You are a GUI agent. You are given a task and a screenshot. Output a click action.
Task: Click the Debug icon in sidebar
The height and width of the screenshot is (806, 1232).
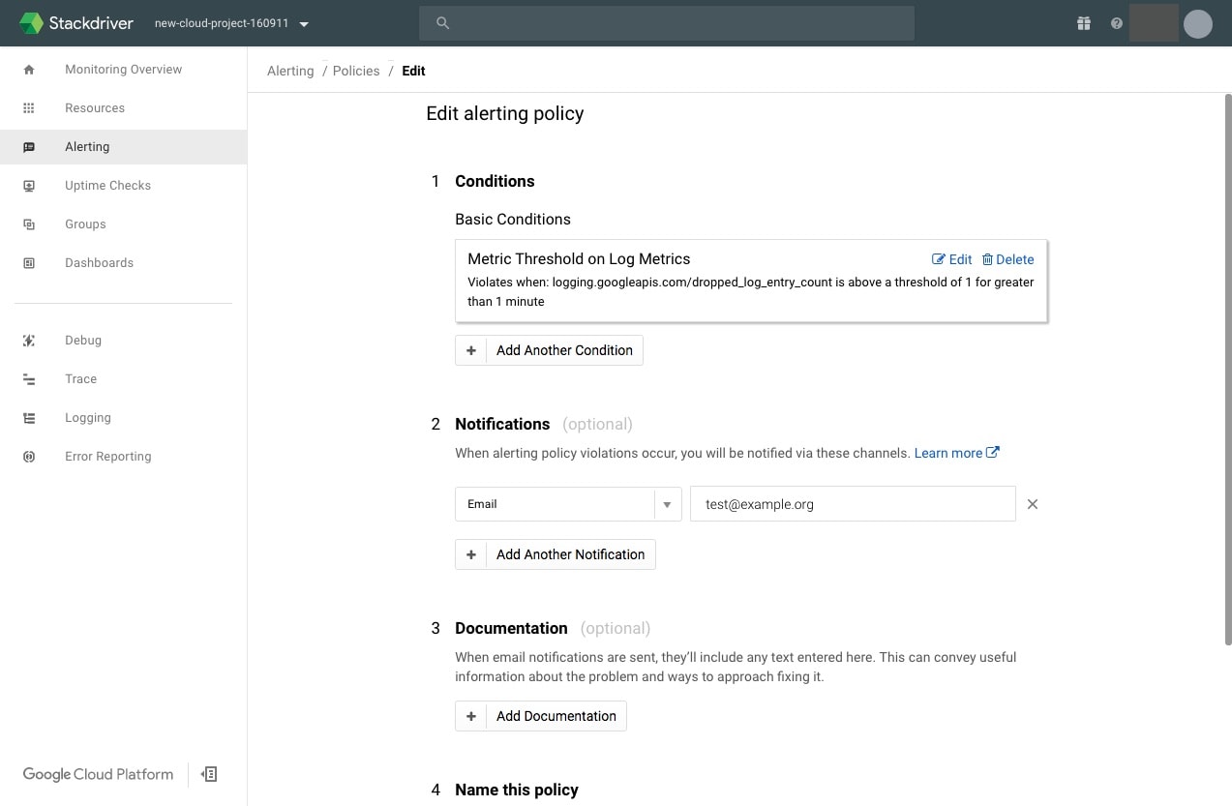29,341
